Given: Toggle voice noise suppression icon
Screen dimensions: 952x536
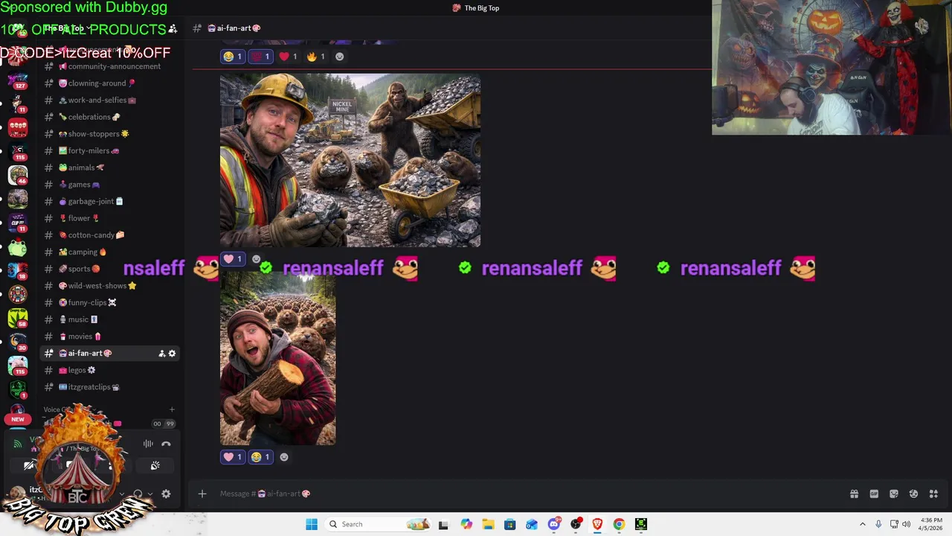Looking at the screenshot, I should [148, 444].
